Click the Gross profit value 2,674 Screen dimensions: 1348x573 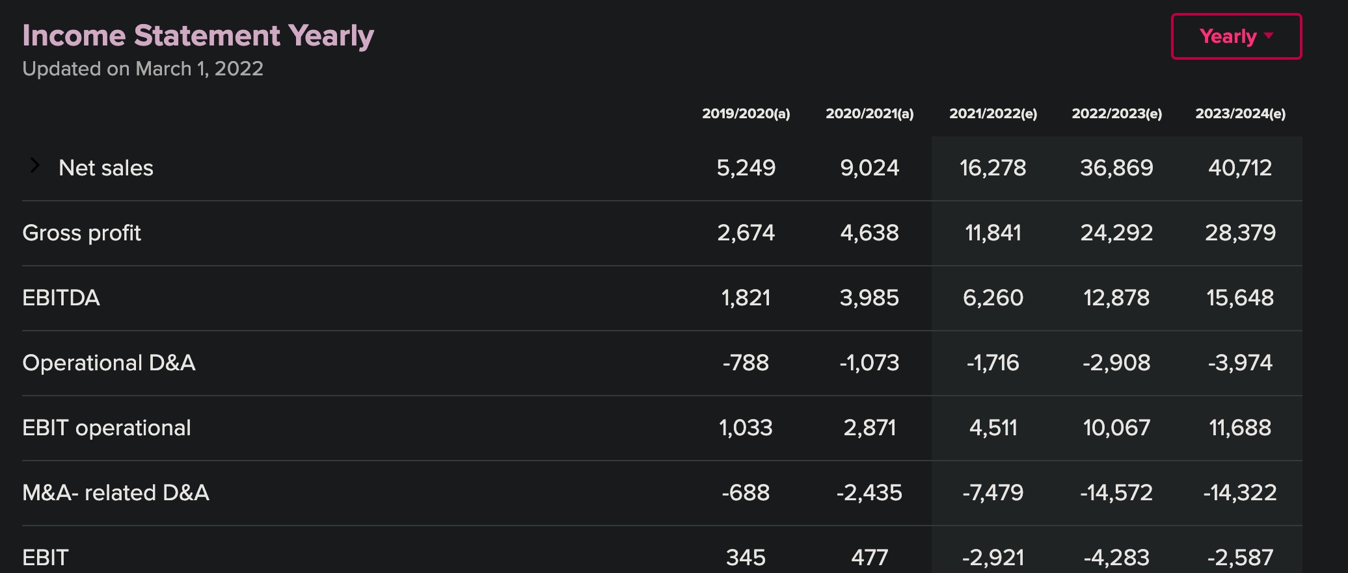(x=746, y=233)
